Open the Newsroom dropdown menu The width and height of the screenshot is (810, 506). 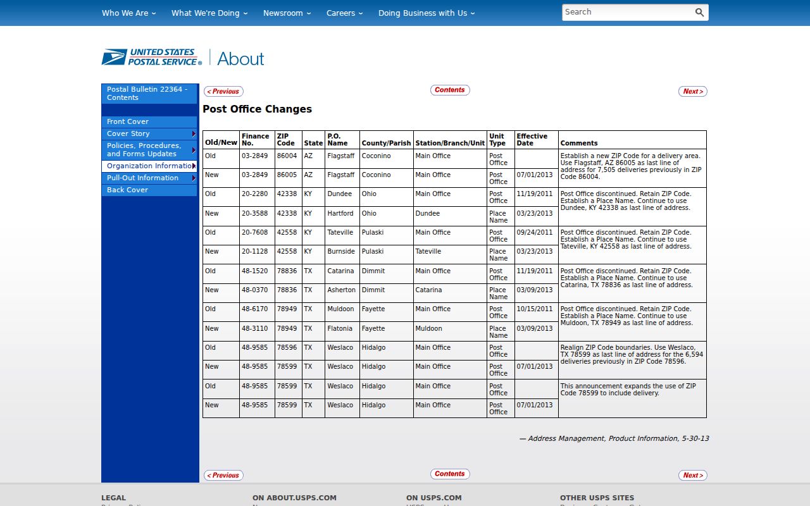pyautogui.click(x=287, y=13)
